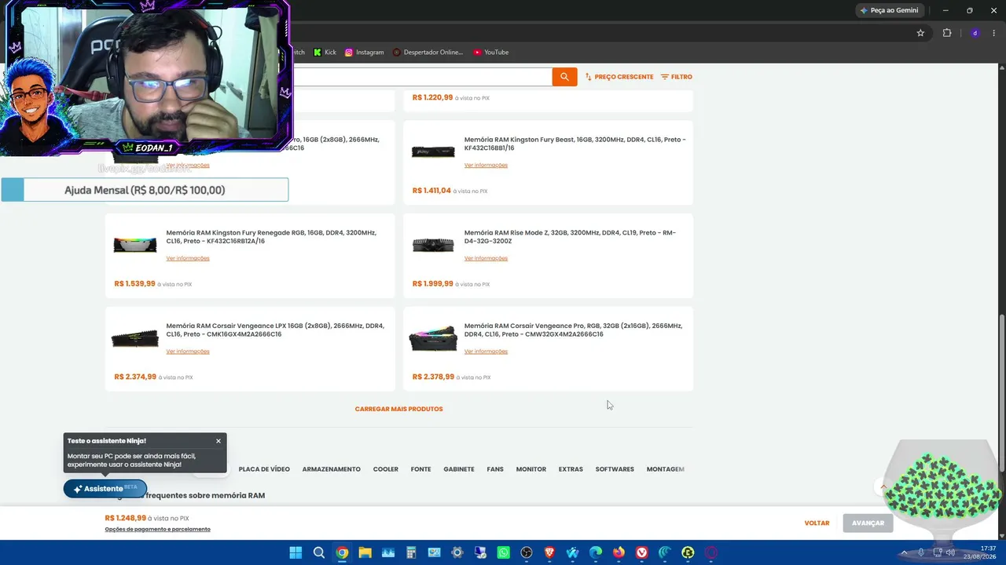Go to Fonte step
This screenshot has height=565, width=1006.
420,469
